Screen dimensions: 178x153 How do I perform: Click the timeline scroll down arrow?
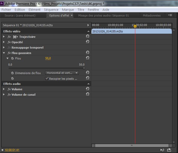coord(174,142)
